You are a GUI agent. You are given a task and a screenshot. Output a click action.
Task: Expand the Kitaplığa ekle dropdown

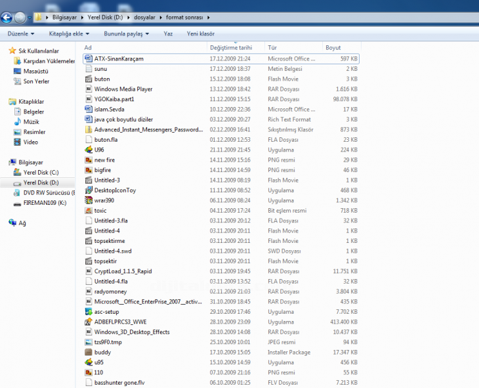(69, 33)
